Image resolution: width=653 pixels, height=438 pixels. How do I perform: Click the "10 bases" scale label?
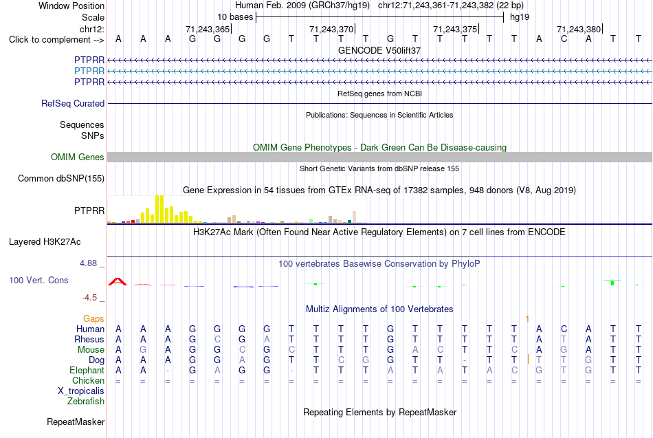click(235, 17)
